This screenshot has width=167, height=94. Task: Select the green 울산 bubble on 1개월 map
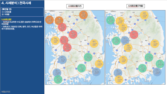[160, 64]
